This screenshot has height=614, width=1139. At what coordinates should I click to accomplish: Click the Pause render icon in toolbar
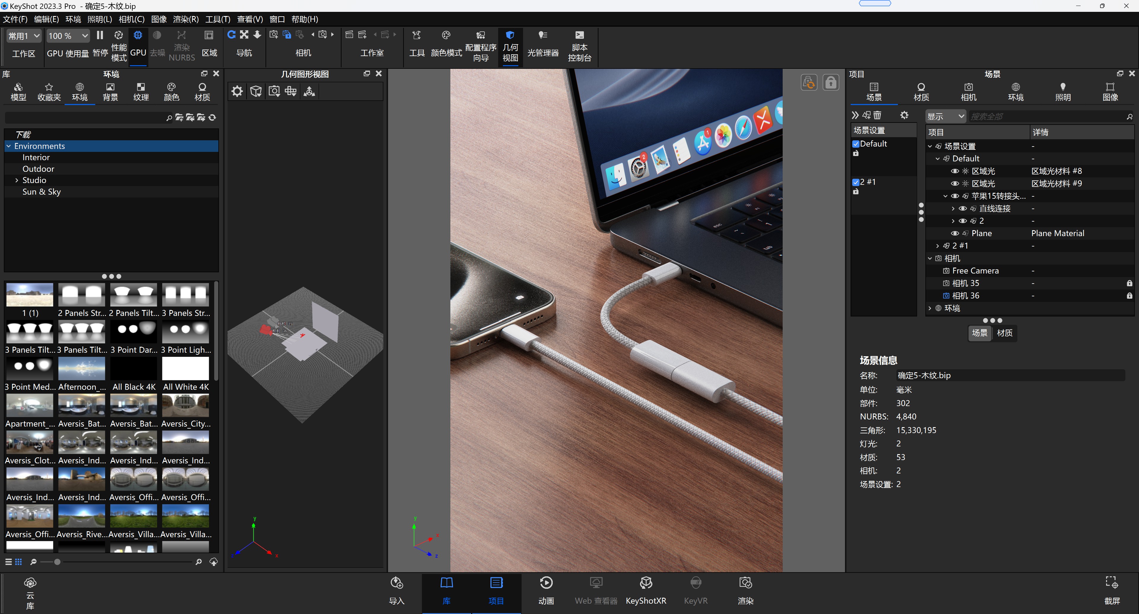100,35
